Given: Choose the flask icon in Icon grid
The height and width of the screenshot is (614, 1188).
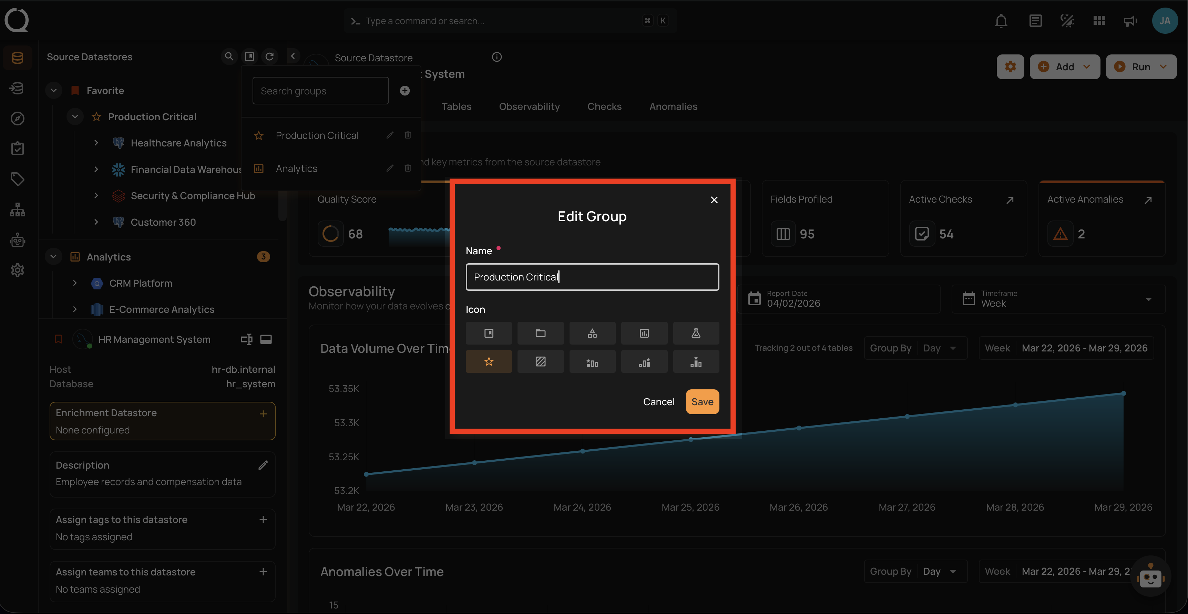Looking at the screenshot, I should click(x=695, y=333).
